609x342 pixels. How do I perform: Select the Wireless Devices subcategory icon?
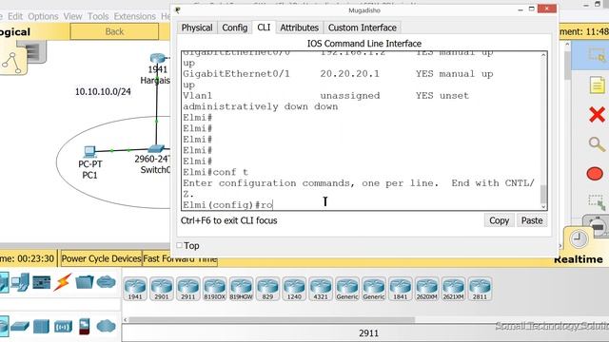point(63,327)
